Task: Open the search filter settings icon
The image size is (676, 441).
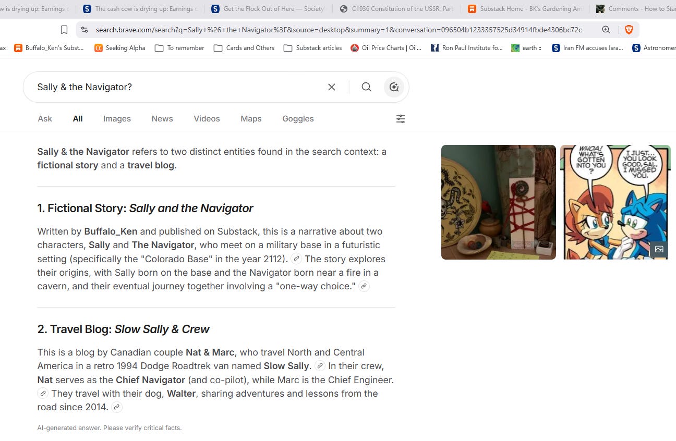Action: 401,119
